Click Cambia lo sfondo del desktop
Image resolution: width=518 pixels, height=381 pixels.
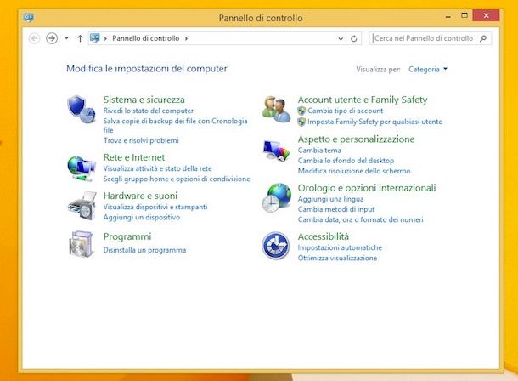pyautogui.click(x=346, y=161)
